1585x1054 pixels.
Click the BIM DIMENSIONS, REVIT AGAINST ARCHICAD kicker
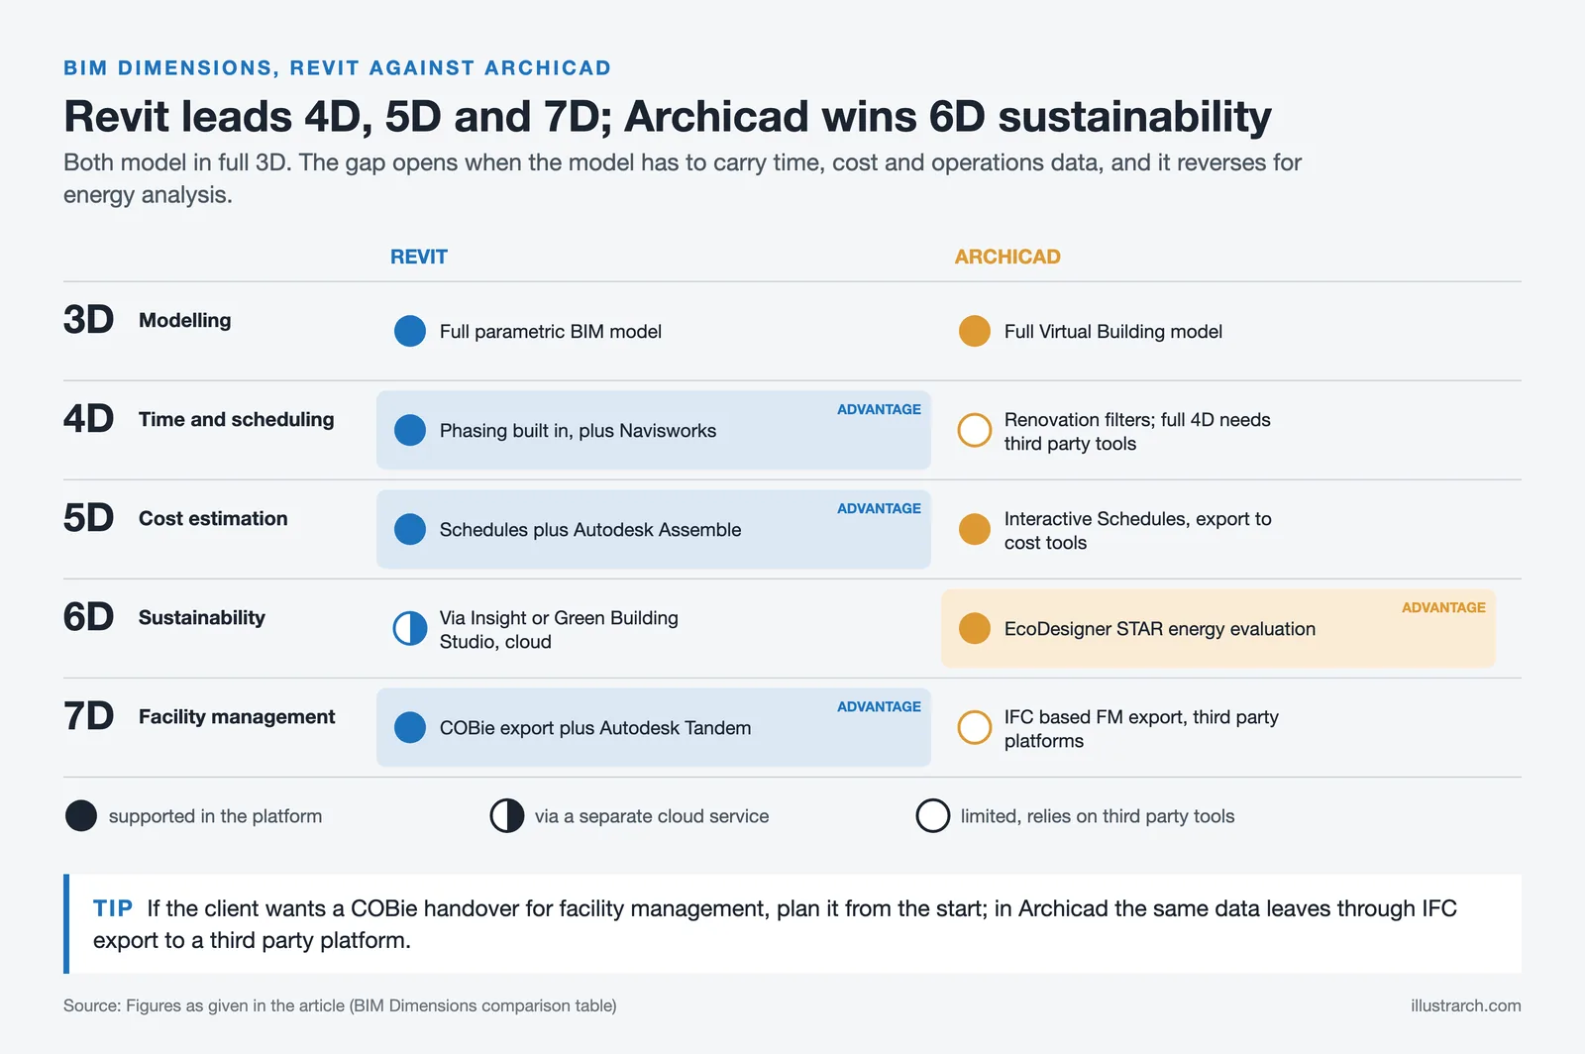[337, 68]
